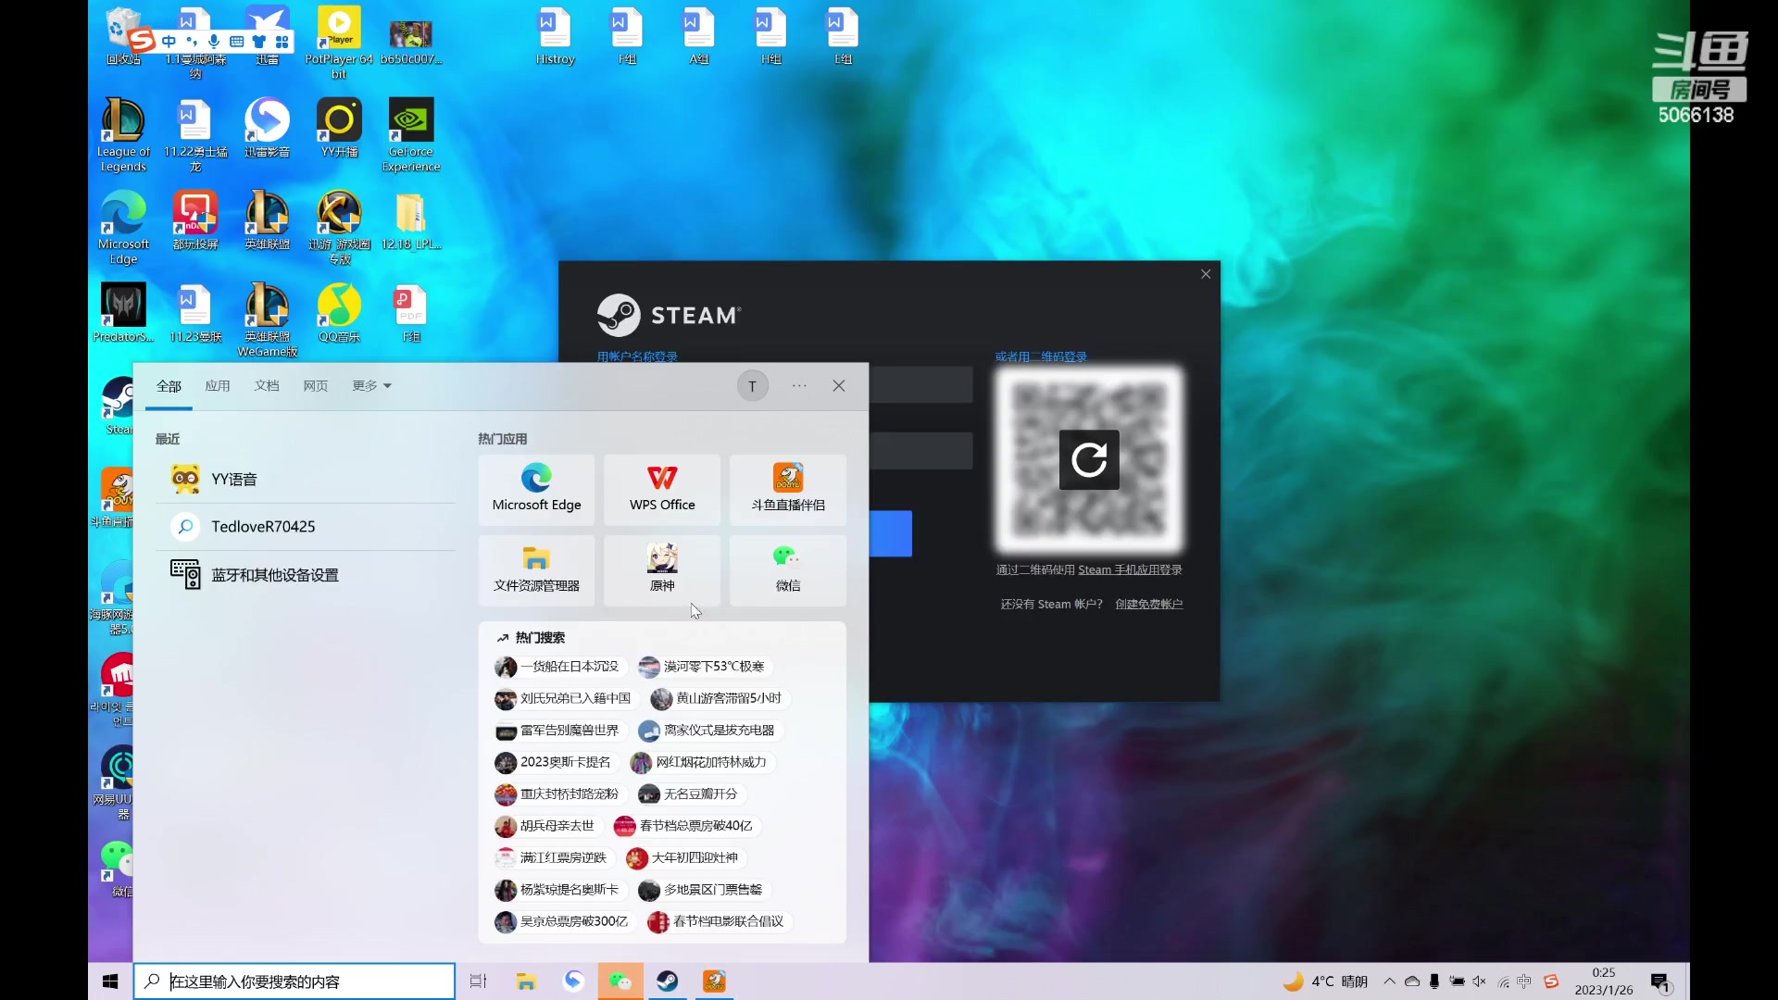
Task: Open Task View on the taskbar
Action: 479,981
